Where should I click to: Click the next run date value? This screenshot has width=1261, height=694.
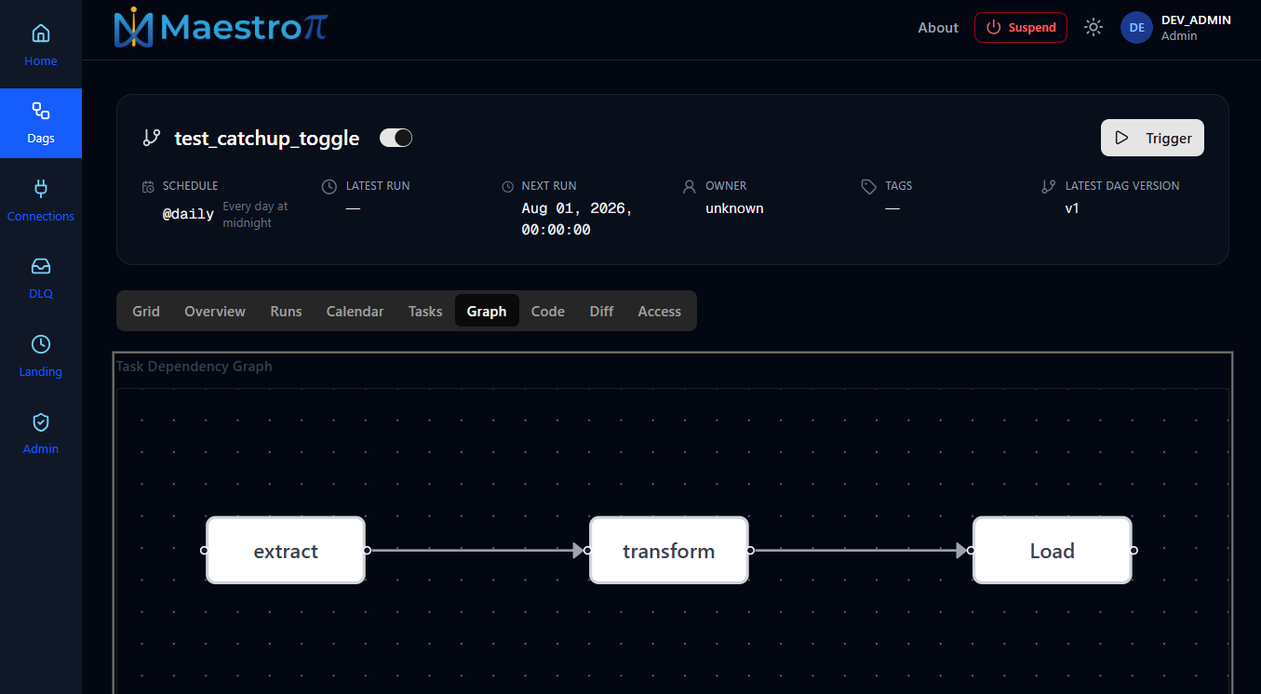point(577,219)
